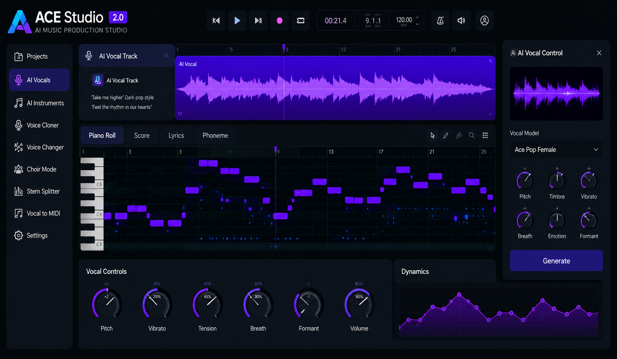The width and height of the screenshot is (617, 359).
Task: Click the AI Vocal Control panel header icon
Action: pos(513,53)
